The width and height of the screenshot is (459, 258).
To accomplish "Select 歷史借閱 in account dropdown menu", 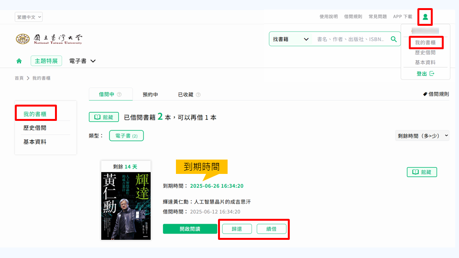I will point(426,53).
